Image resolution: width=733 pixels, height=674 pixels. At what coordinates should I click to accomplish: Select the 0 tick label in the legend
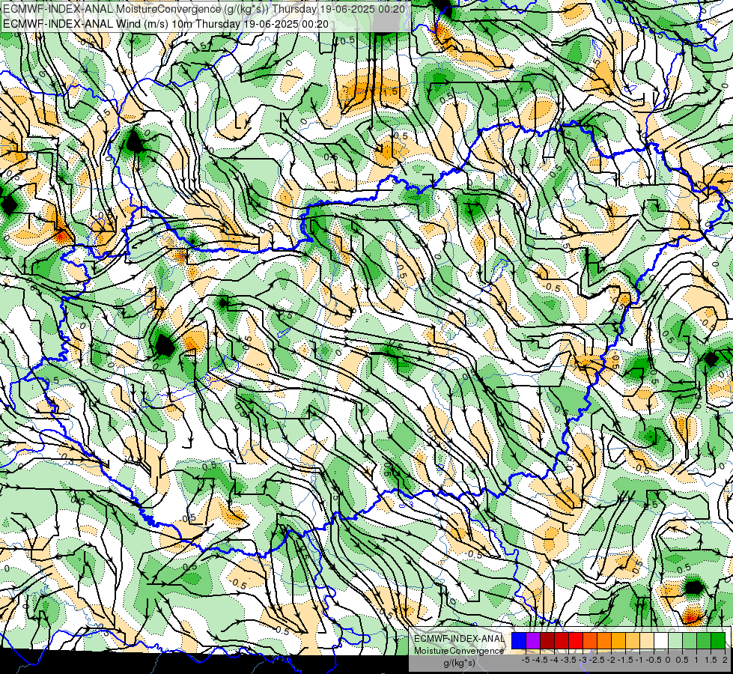[x=668, y=660]
